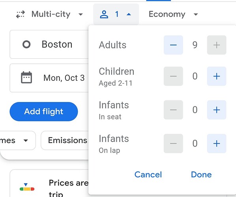The image size is (236, 197).
Task: Click the Add flight button
Action: coord(44,112)
